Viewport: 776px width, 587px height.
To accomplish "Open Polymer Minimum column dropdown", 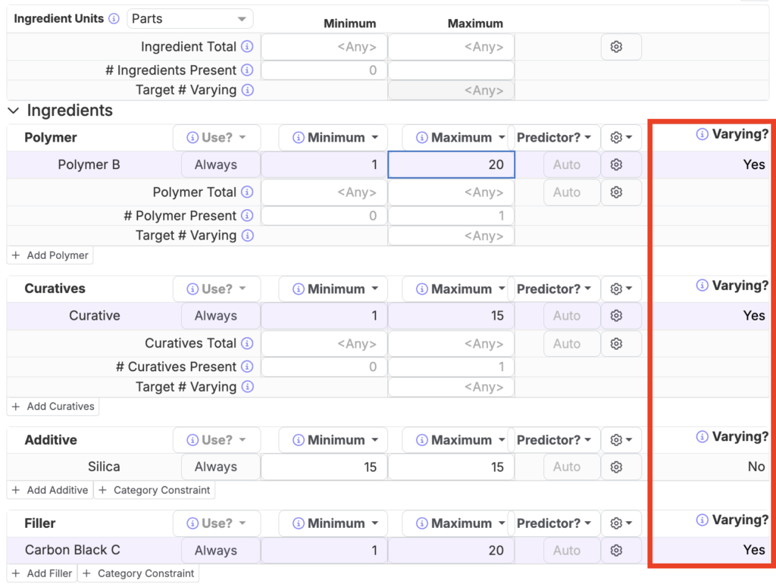I will point(333,138).
